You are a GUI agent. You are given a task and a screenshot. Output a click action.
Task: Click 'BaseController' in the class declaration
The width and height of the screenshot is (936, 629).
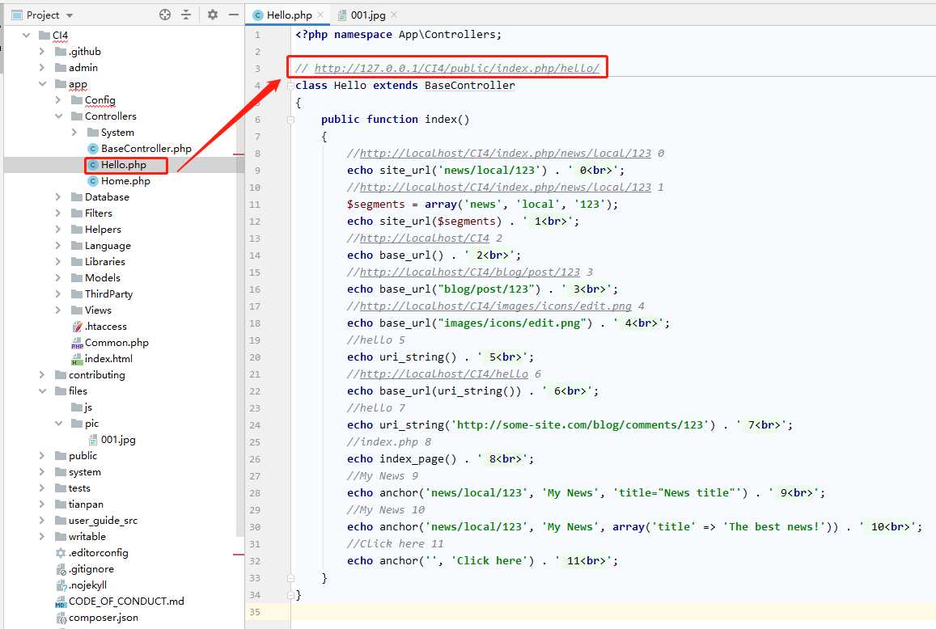[470, 86]
